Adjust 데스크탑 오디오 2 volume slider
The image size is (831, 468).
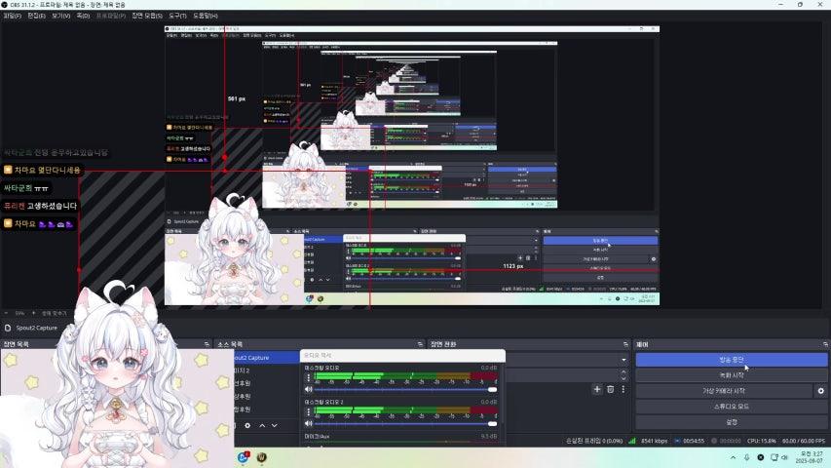tap(406, 424)
